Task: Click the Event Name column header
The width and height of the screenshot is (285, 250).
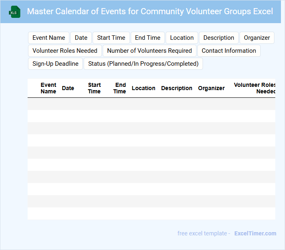Action: tap(48, 88)
